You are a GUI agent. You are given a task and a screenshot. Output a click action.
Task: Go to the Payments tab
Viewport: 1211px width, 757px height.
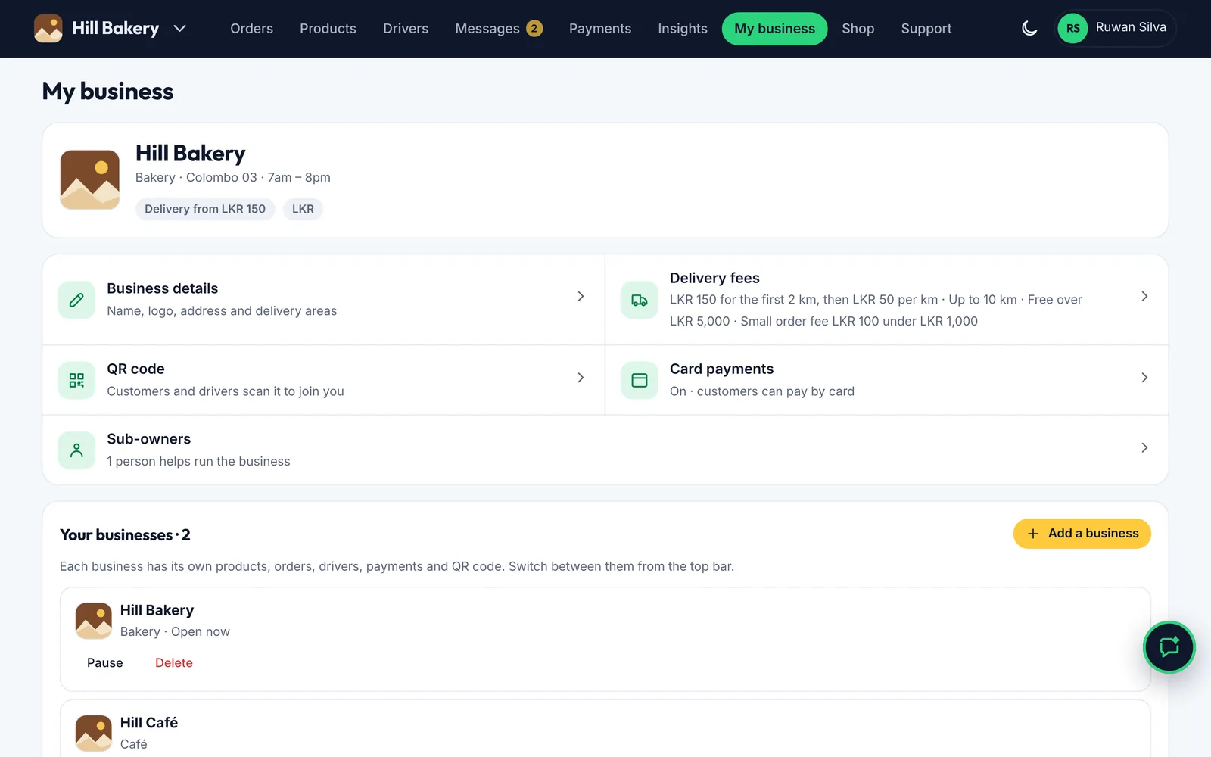pos(600,29)
